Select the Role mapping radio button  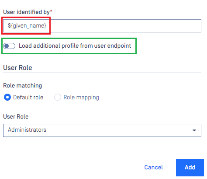click(x=58, y=97)
